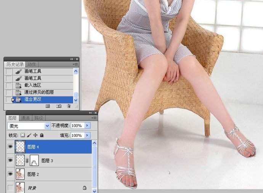Hide 图层 3 with its eye icon

[10, 160]
